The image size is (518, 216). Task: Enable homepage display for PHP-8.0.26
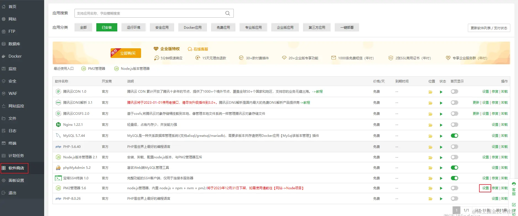pyautogui.click(x=454, y=199)
